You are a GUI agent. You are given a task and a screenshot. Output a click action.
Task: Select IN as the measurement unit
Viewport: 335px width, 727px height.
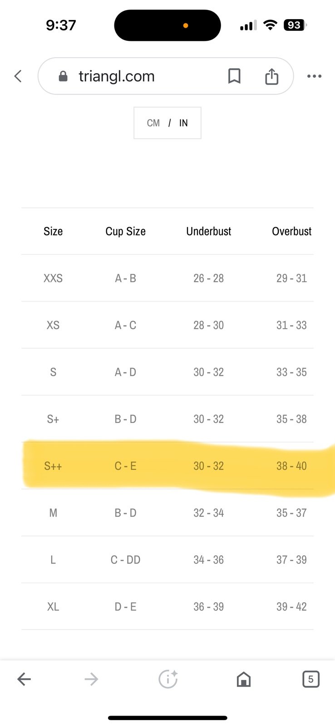(x=183, y=123)
